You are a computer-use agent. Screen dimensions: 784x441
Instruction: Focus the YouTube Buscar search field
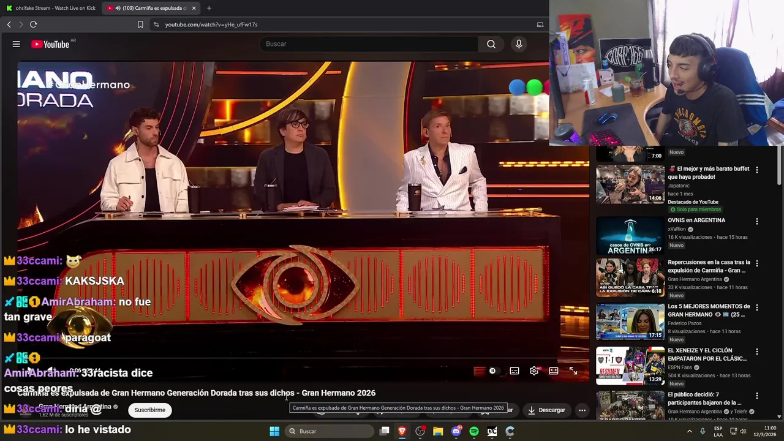[369, 44]
